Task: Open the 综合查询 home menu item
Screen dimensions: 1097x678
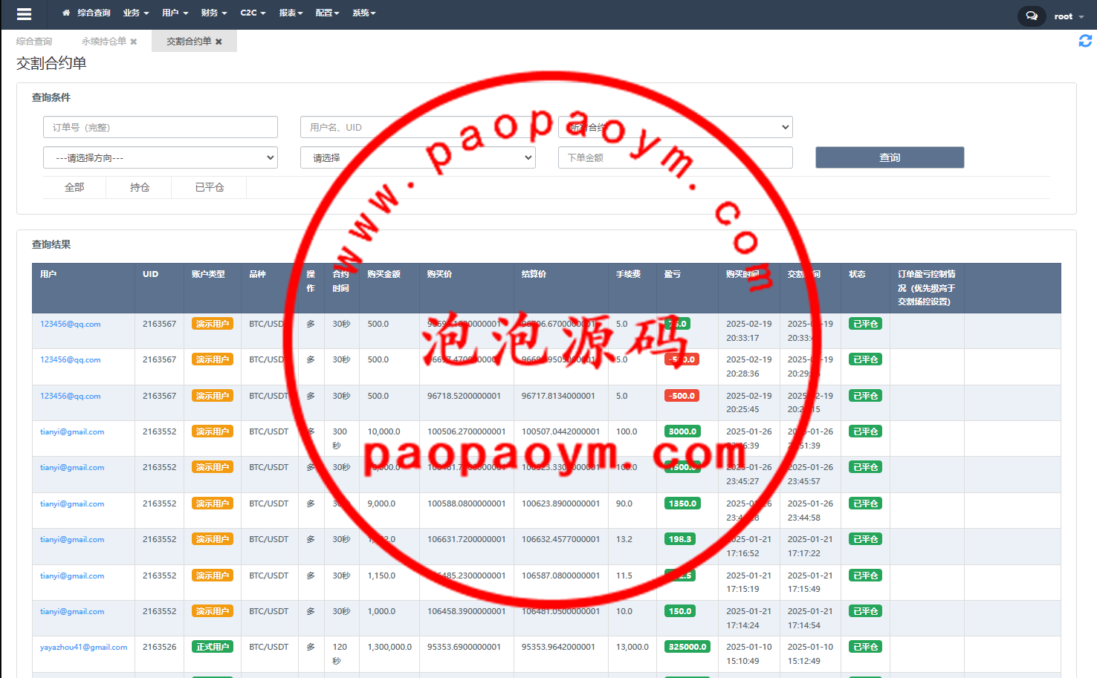Action: [x=86, y=13]
